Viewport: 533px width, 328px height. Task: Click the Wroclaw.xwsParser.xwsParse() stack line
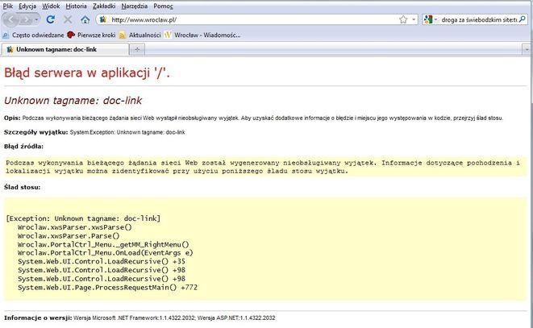pos(75,227)
